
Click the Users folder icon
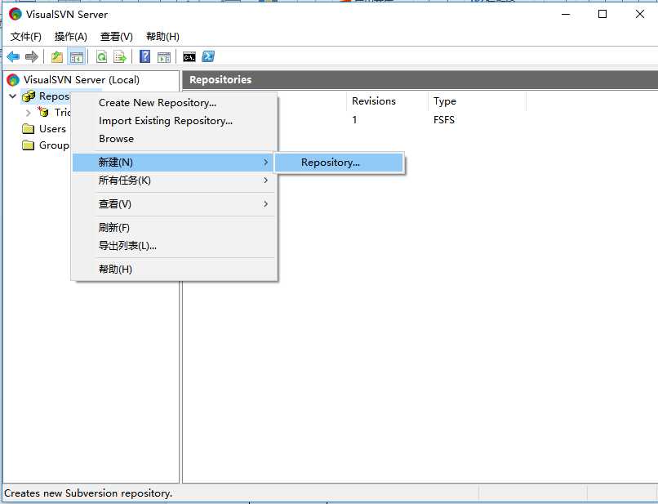28,128
